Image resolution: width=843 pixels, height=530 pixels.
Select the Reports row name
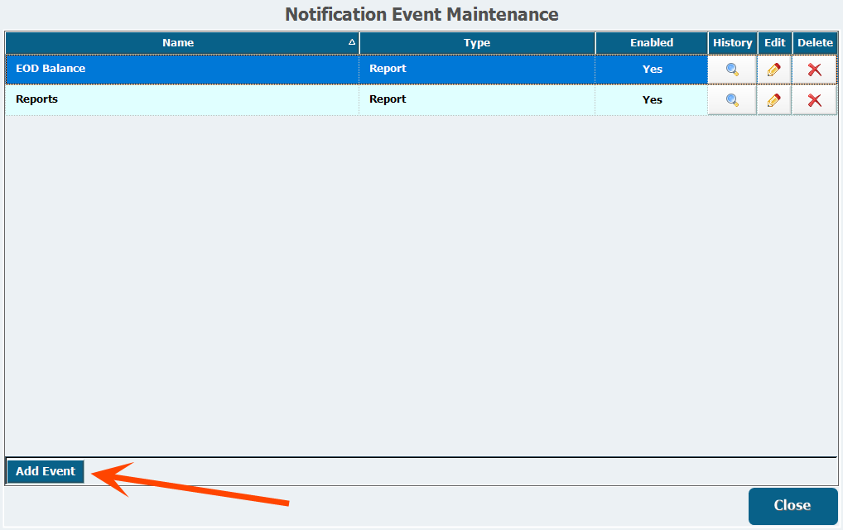click(37, 99)
